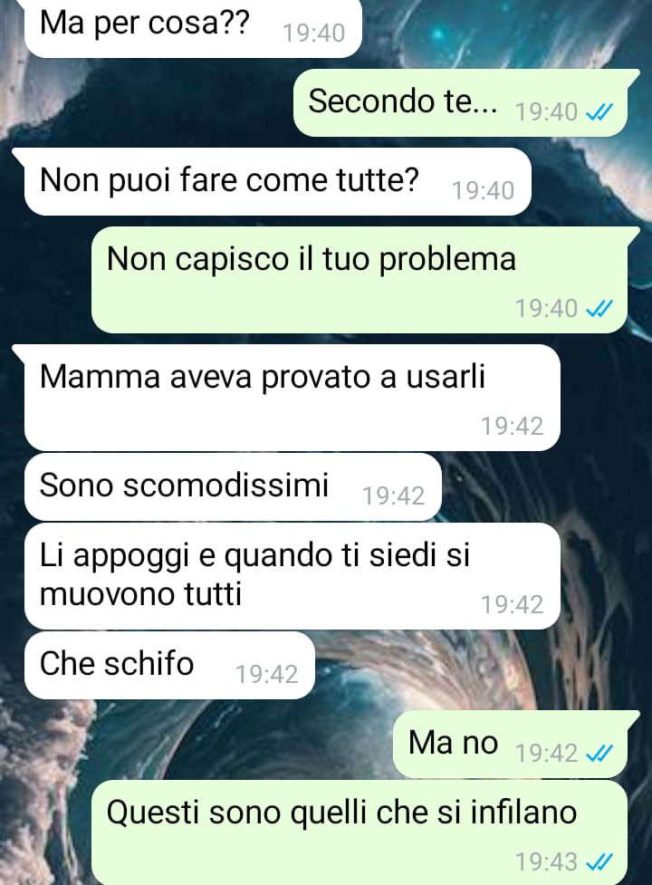Click the 19:40 timestamp on 'Non puoi fare come tutte?'
Screen dimensions: 652x885
[x=484, y=191]
